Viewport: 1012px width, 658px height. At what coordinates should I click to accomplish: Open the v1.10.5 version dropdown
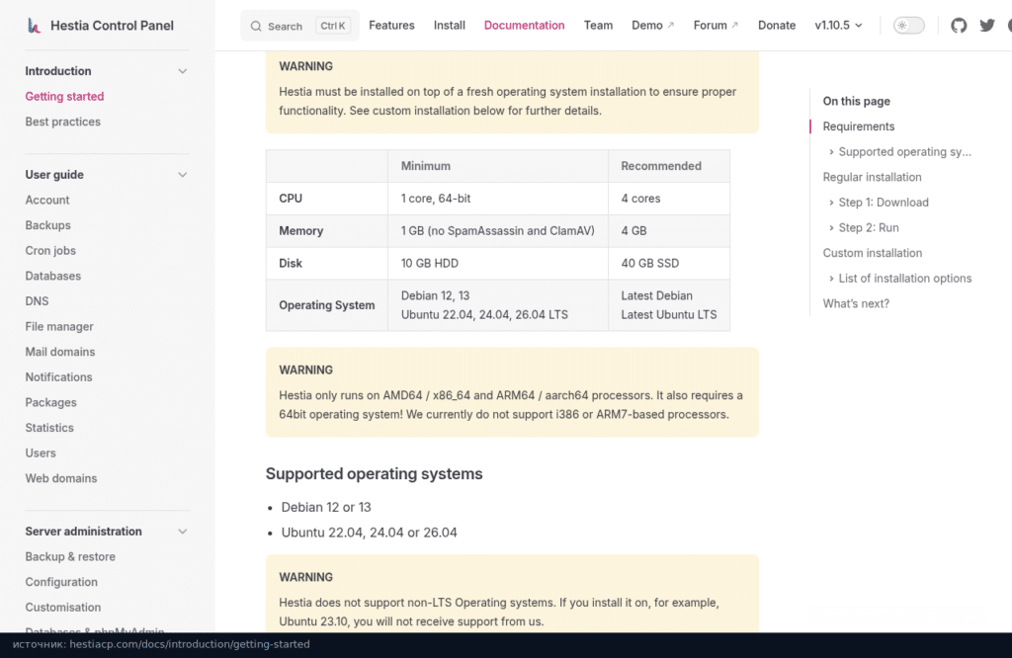tap(838, 25)
